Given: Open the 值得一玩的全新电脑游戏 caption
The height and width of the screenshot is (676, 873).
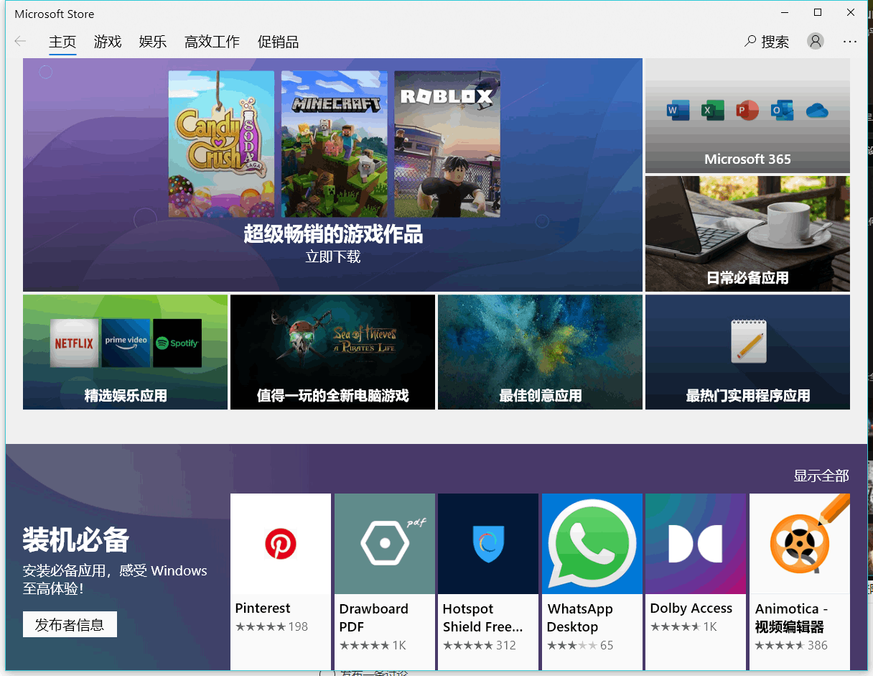Looking at the screenshot, I should 333,395.
